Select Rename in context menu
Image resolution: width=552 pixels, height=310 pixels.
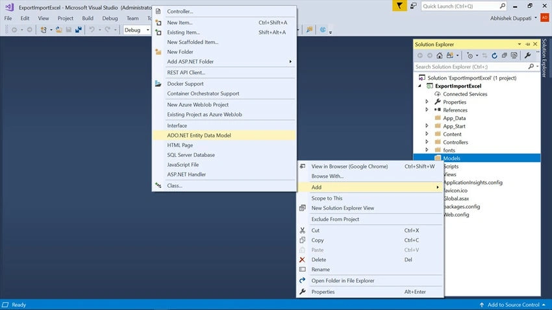[370, 270]
